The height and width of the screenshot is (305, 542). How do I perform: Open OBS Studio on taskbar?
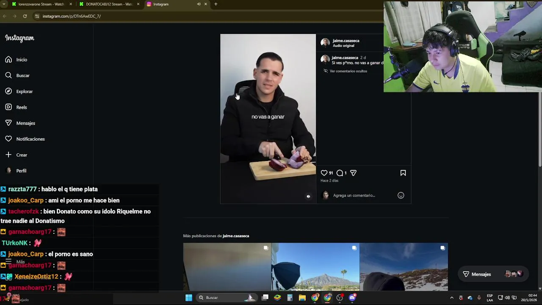pos(340,298)
